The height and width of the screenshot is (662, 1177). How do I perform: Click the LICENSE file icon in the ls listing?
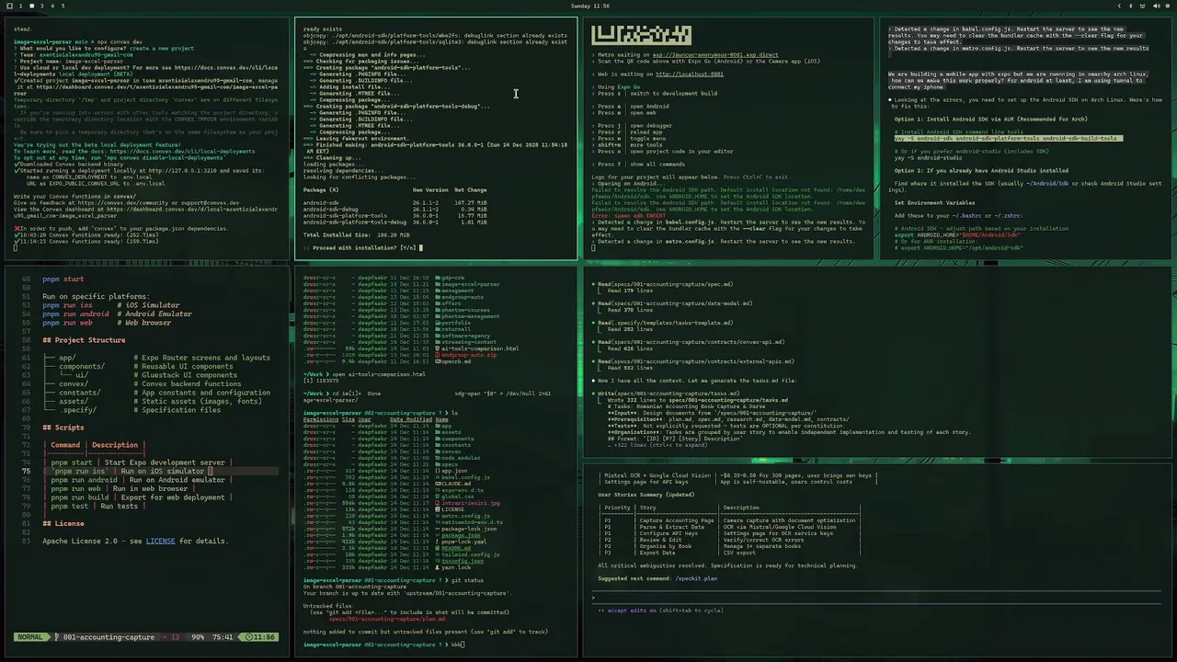(439, 509)
